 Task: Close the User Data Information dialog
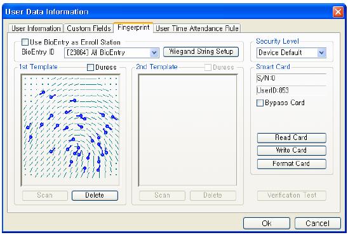(x=338, y=11)
